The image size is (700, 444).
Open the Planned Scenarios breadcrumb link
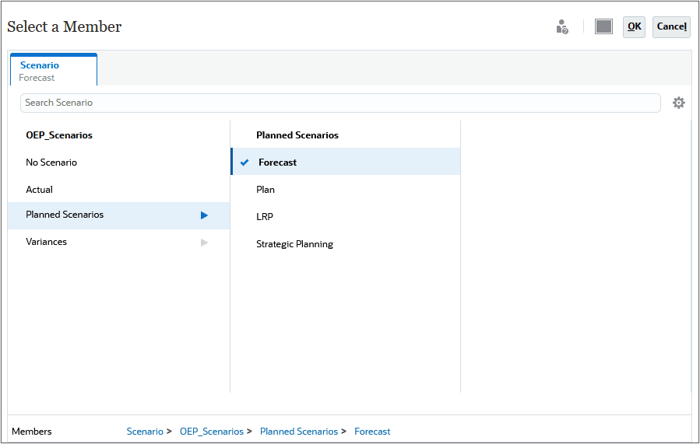click(299, 432)
